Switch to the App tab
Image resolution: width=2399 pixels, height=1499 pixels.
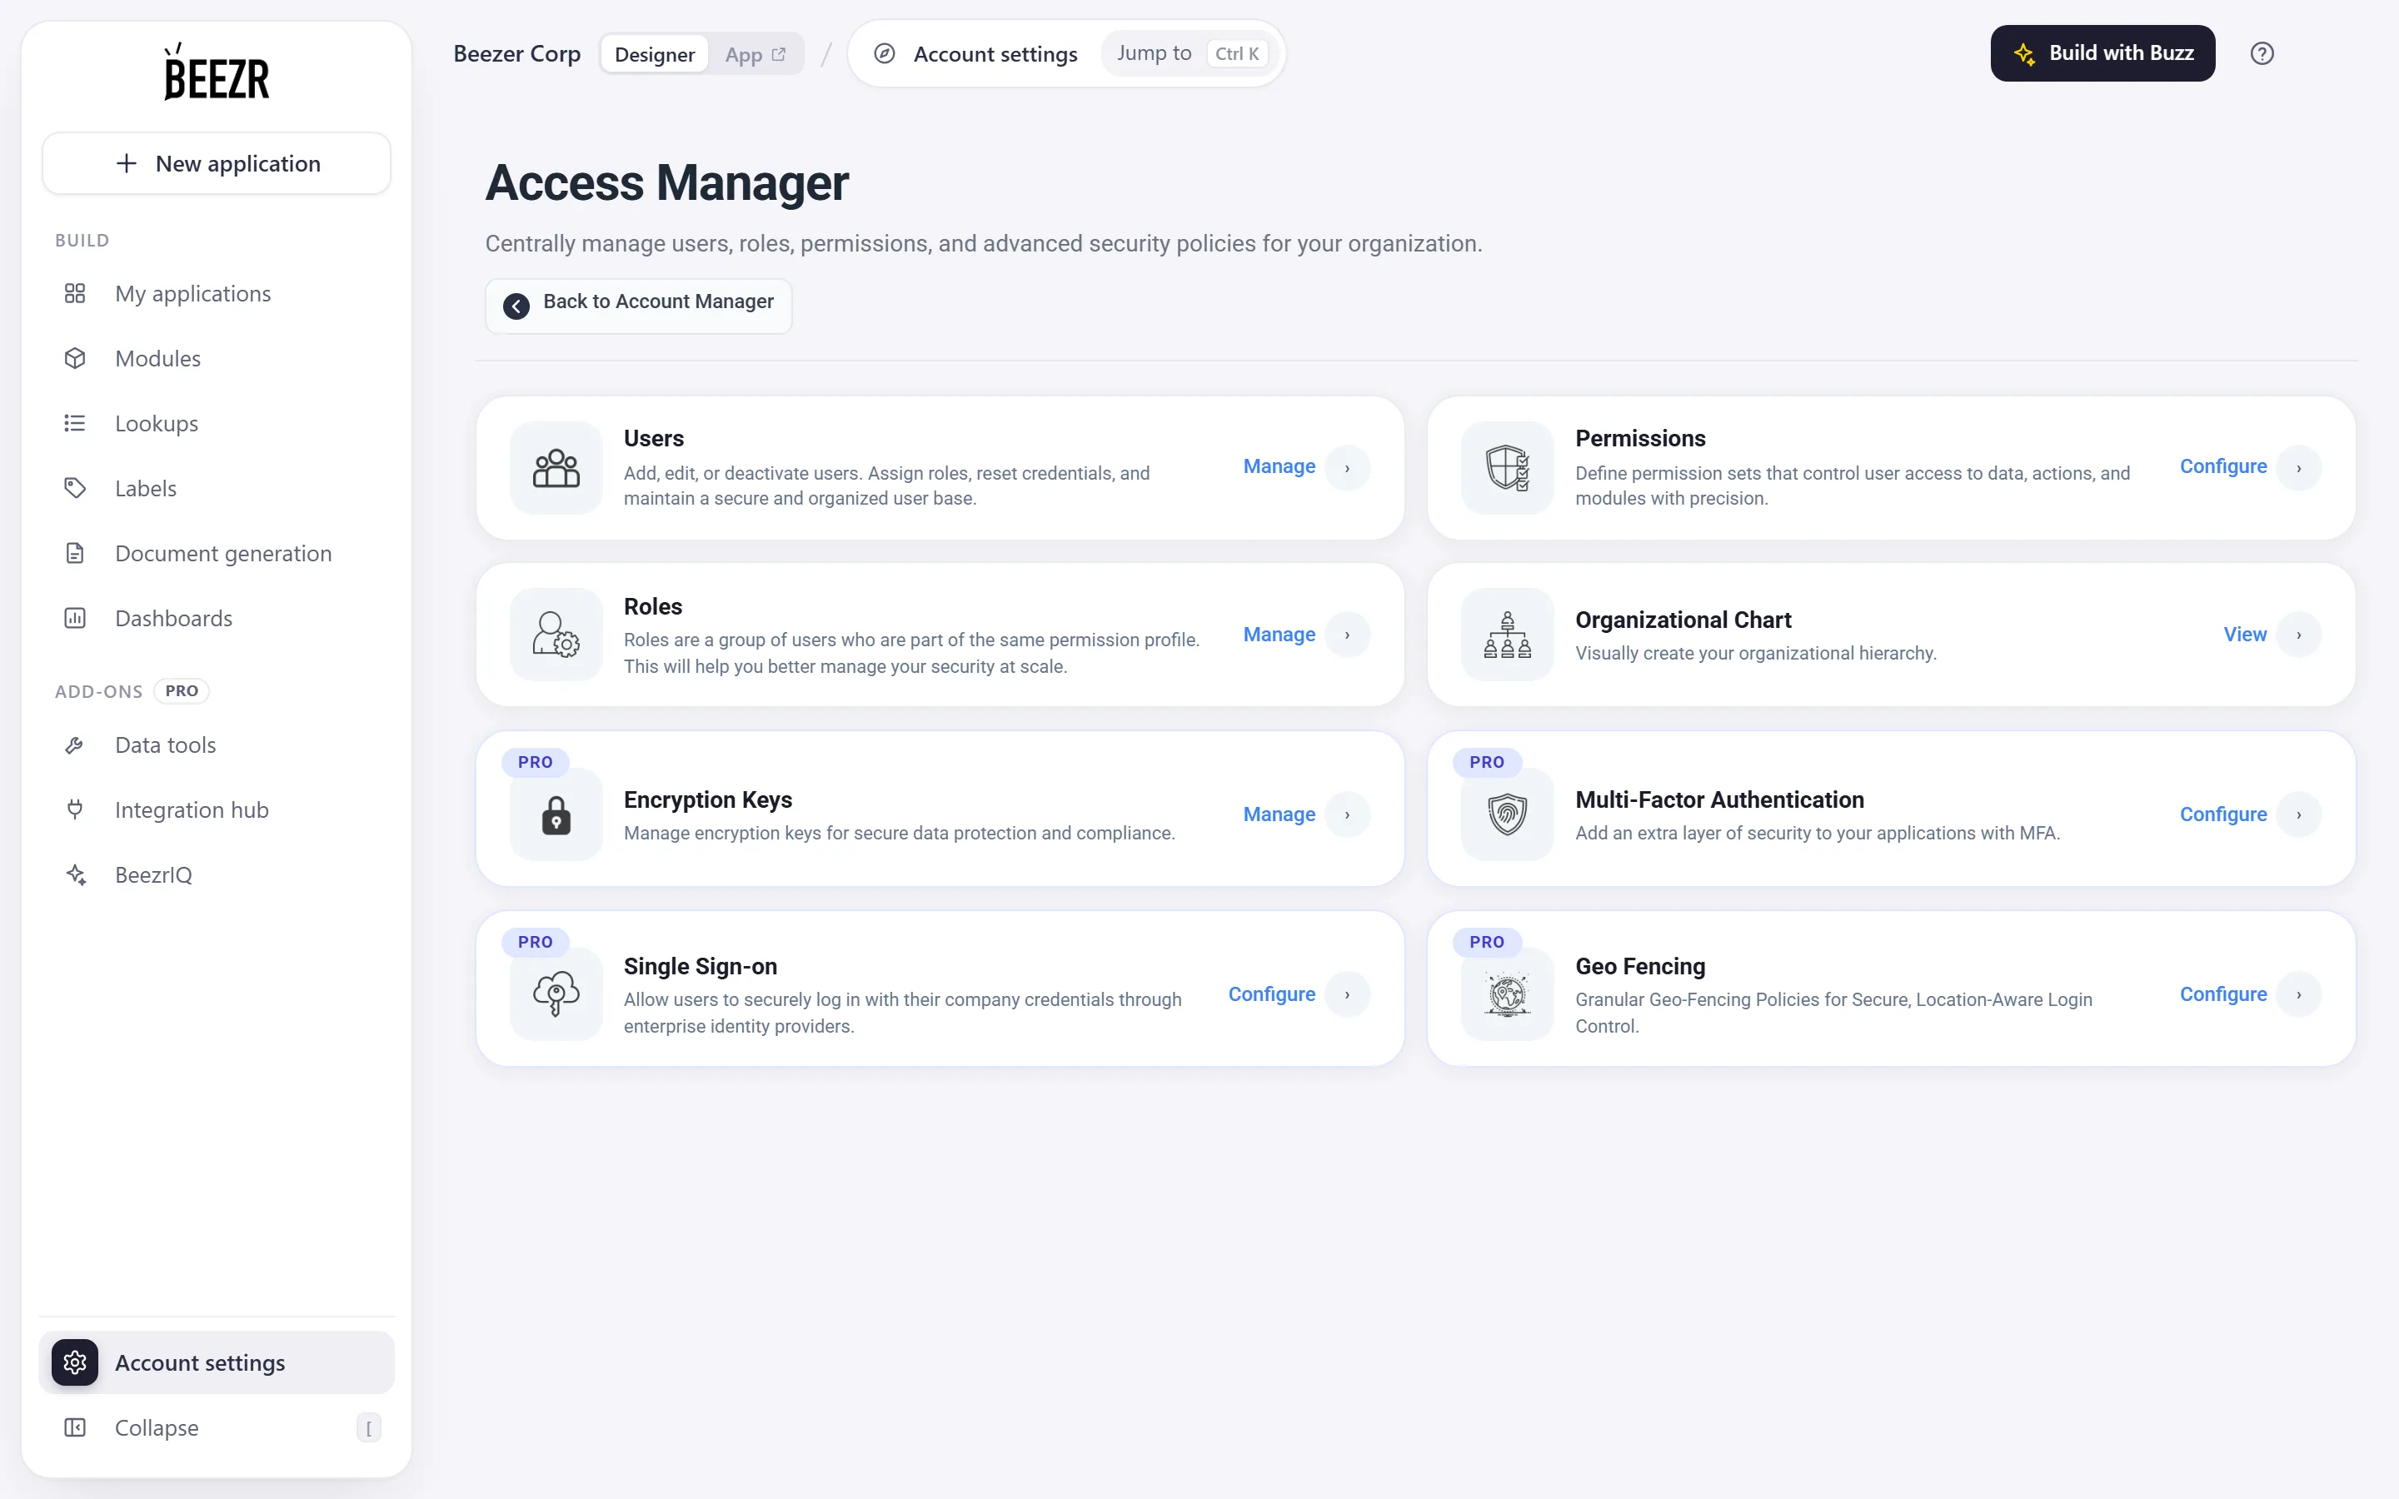(756, 53)
